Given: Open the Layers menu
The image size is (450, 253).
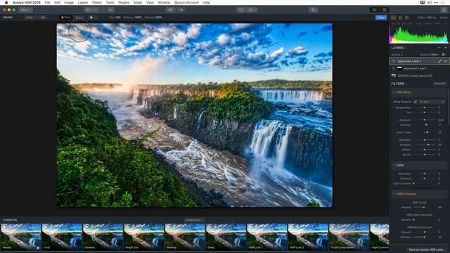Looking at the screenshot, I should [x=83, y=3].
